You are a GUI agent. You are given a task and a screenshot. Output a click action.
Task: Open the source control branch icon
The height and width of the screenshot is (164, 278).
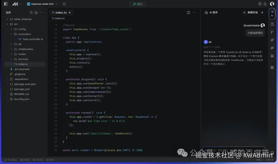tap(272, 32)
